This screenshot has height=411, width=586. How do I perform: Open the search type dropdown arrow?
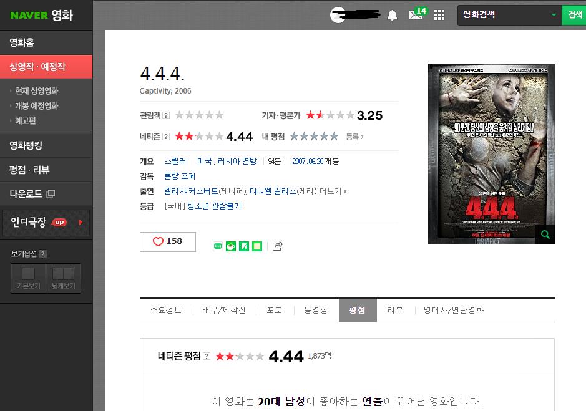[x=554, y=15]
